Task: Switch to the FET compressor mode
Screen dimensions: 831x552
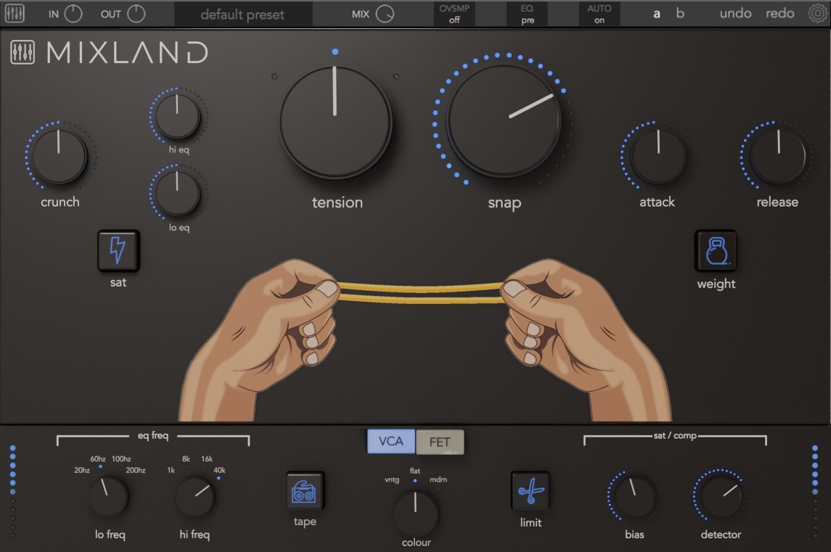Action: click(x=440, y=441)
